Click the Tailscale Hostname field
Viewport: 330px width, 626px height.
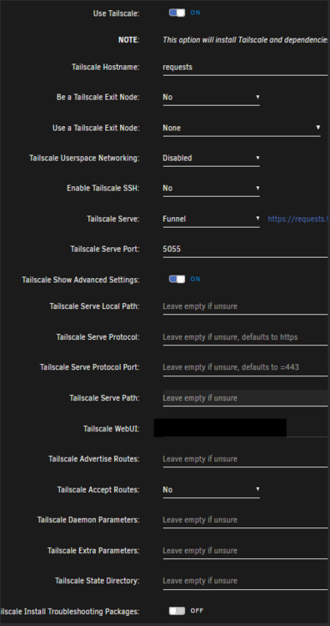tap(246, 67)
